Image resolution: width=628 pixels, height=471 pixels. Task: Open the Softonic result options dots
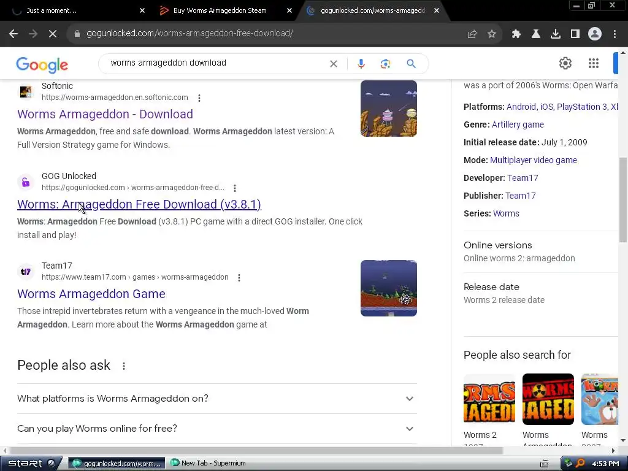(x=199, y=98)
